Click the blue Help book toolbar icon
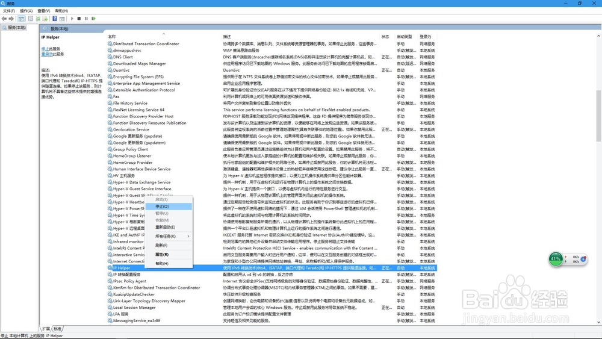The image size is (602, 339). [x=55, y=19]
